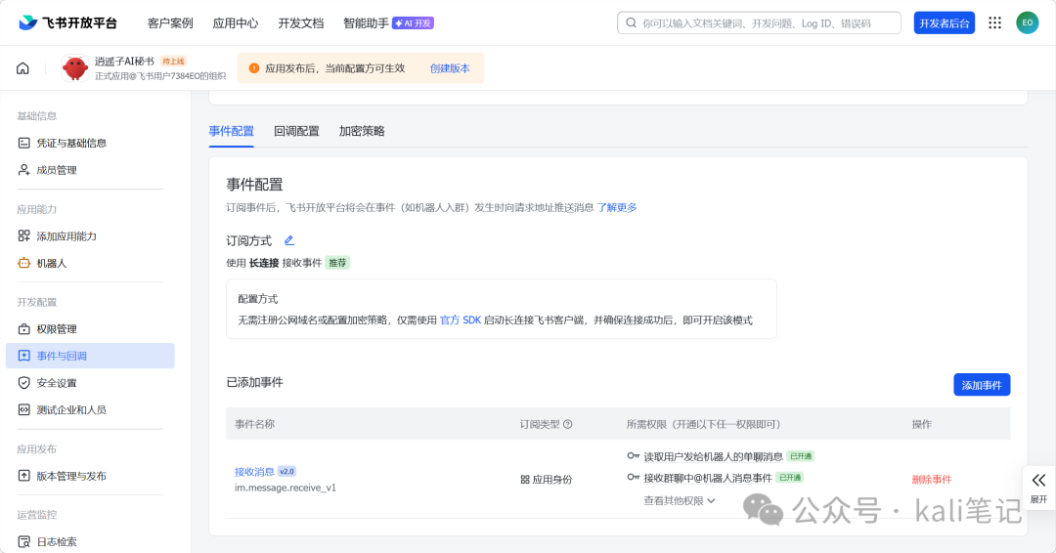
Task: Click the 机器人 robot icon
Action: (x=24, y=263)
